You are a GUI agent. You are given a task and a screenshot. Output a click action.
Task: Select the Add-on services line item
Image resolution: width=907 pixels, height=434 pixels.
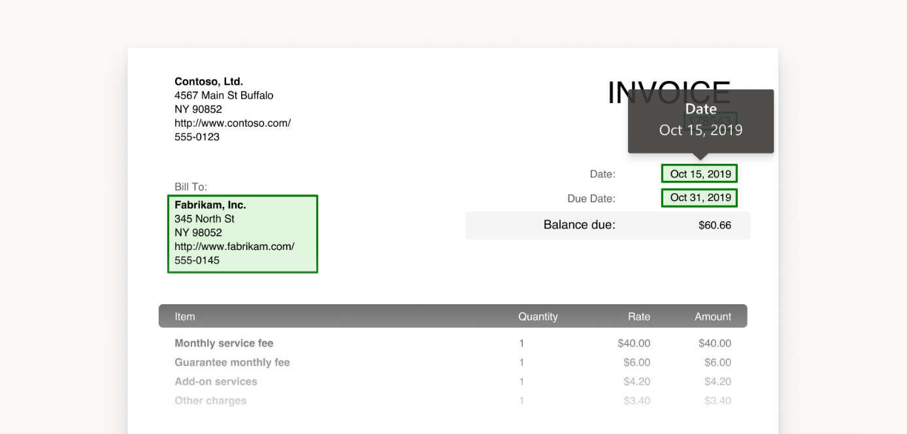click(216, 381)
